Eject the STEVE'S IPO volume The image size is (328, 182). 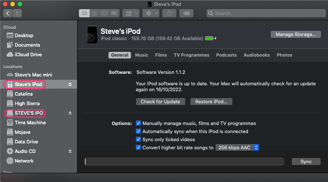(70, 113)
